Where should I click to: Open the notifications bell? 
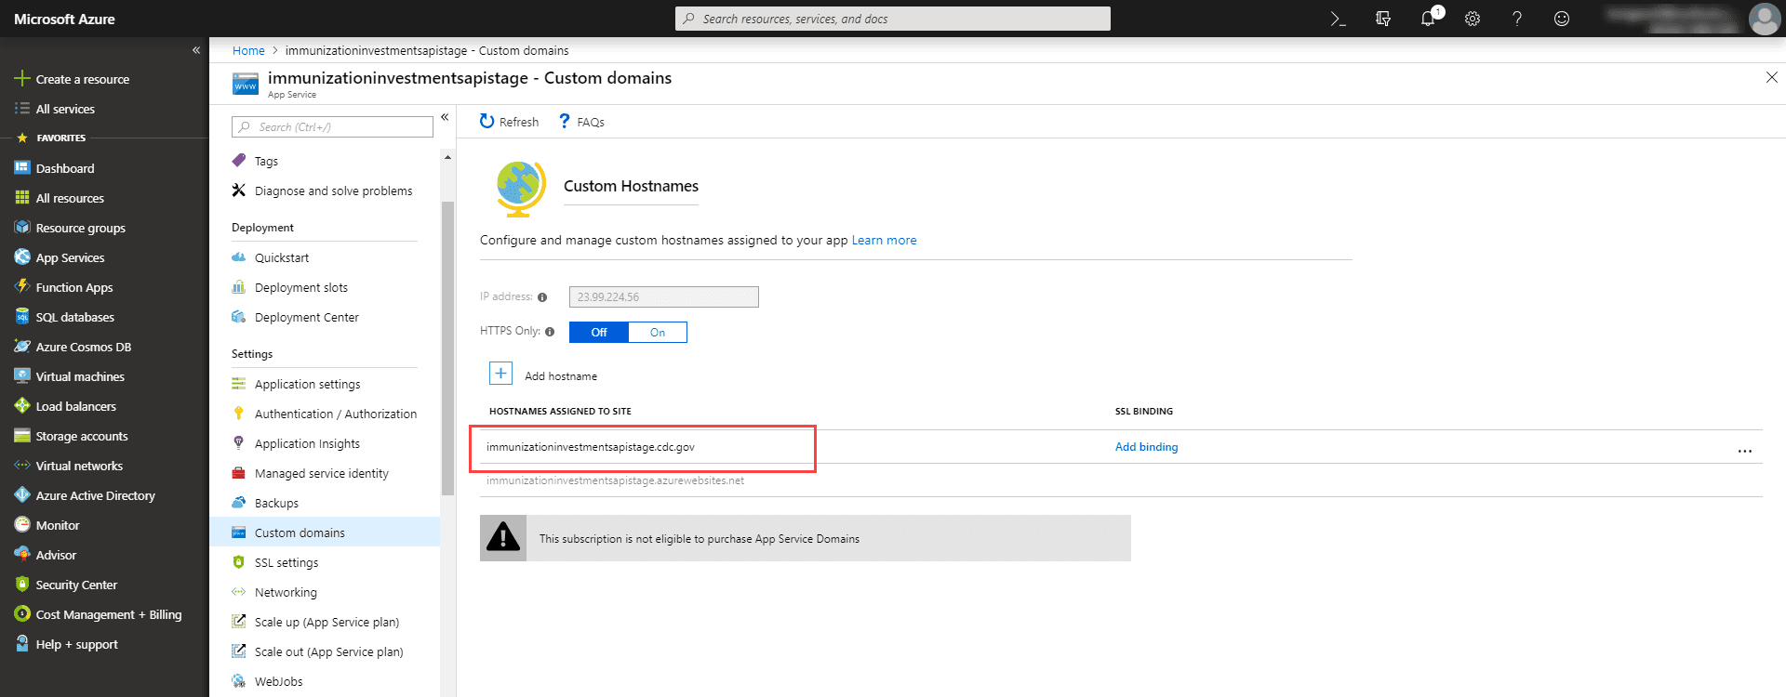tap(1428, 19)
